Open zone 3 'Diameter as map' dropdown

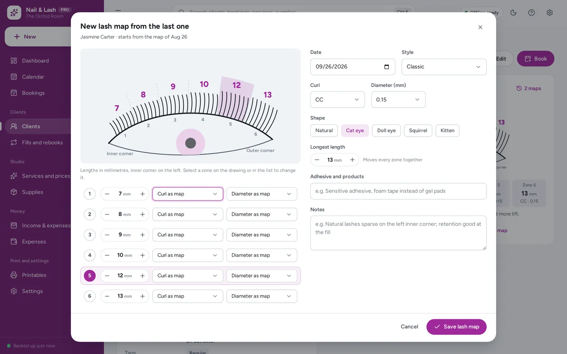(262, 235)
